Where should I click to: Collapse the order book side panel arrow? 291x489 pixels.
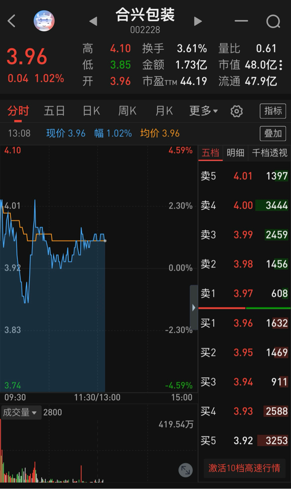(x=194, y=307)
